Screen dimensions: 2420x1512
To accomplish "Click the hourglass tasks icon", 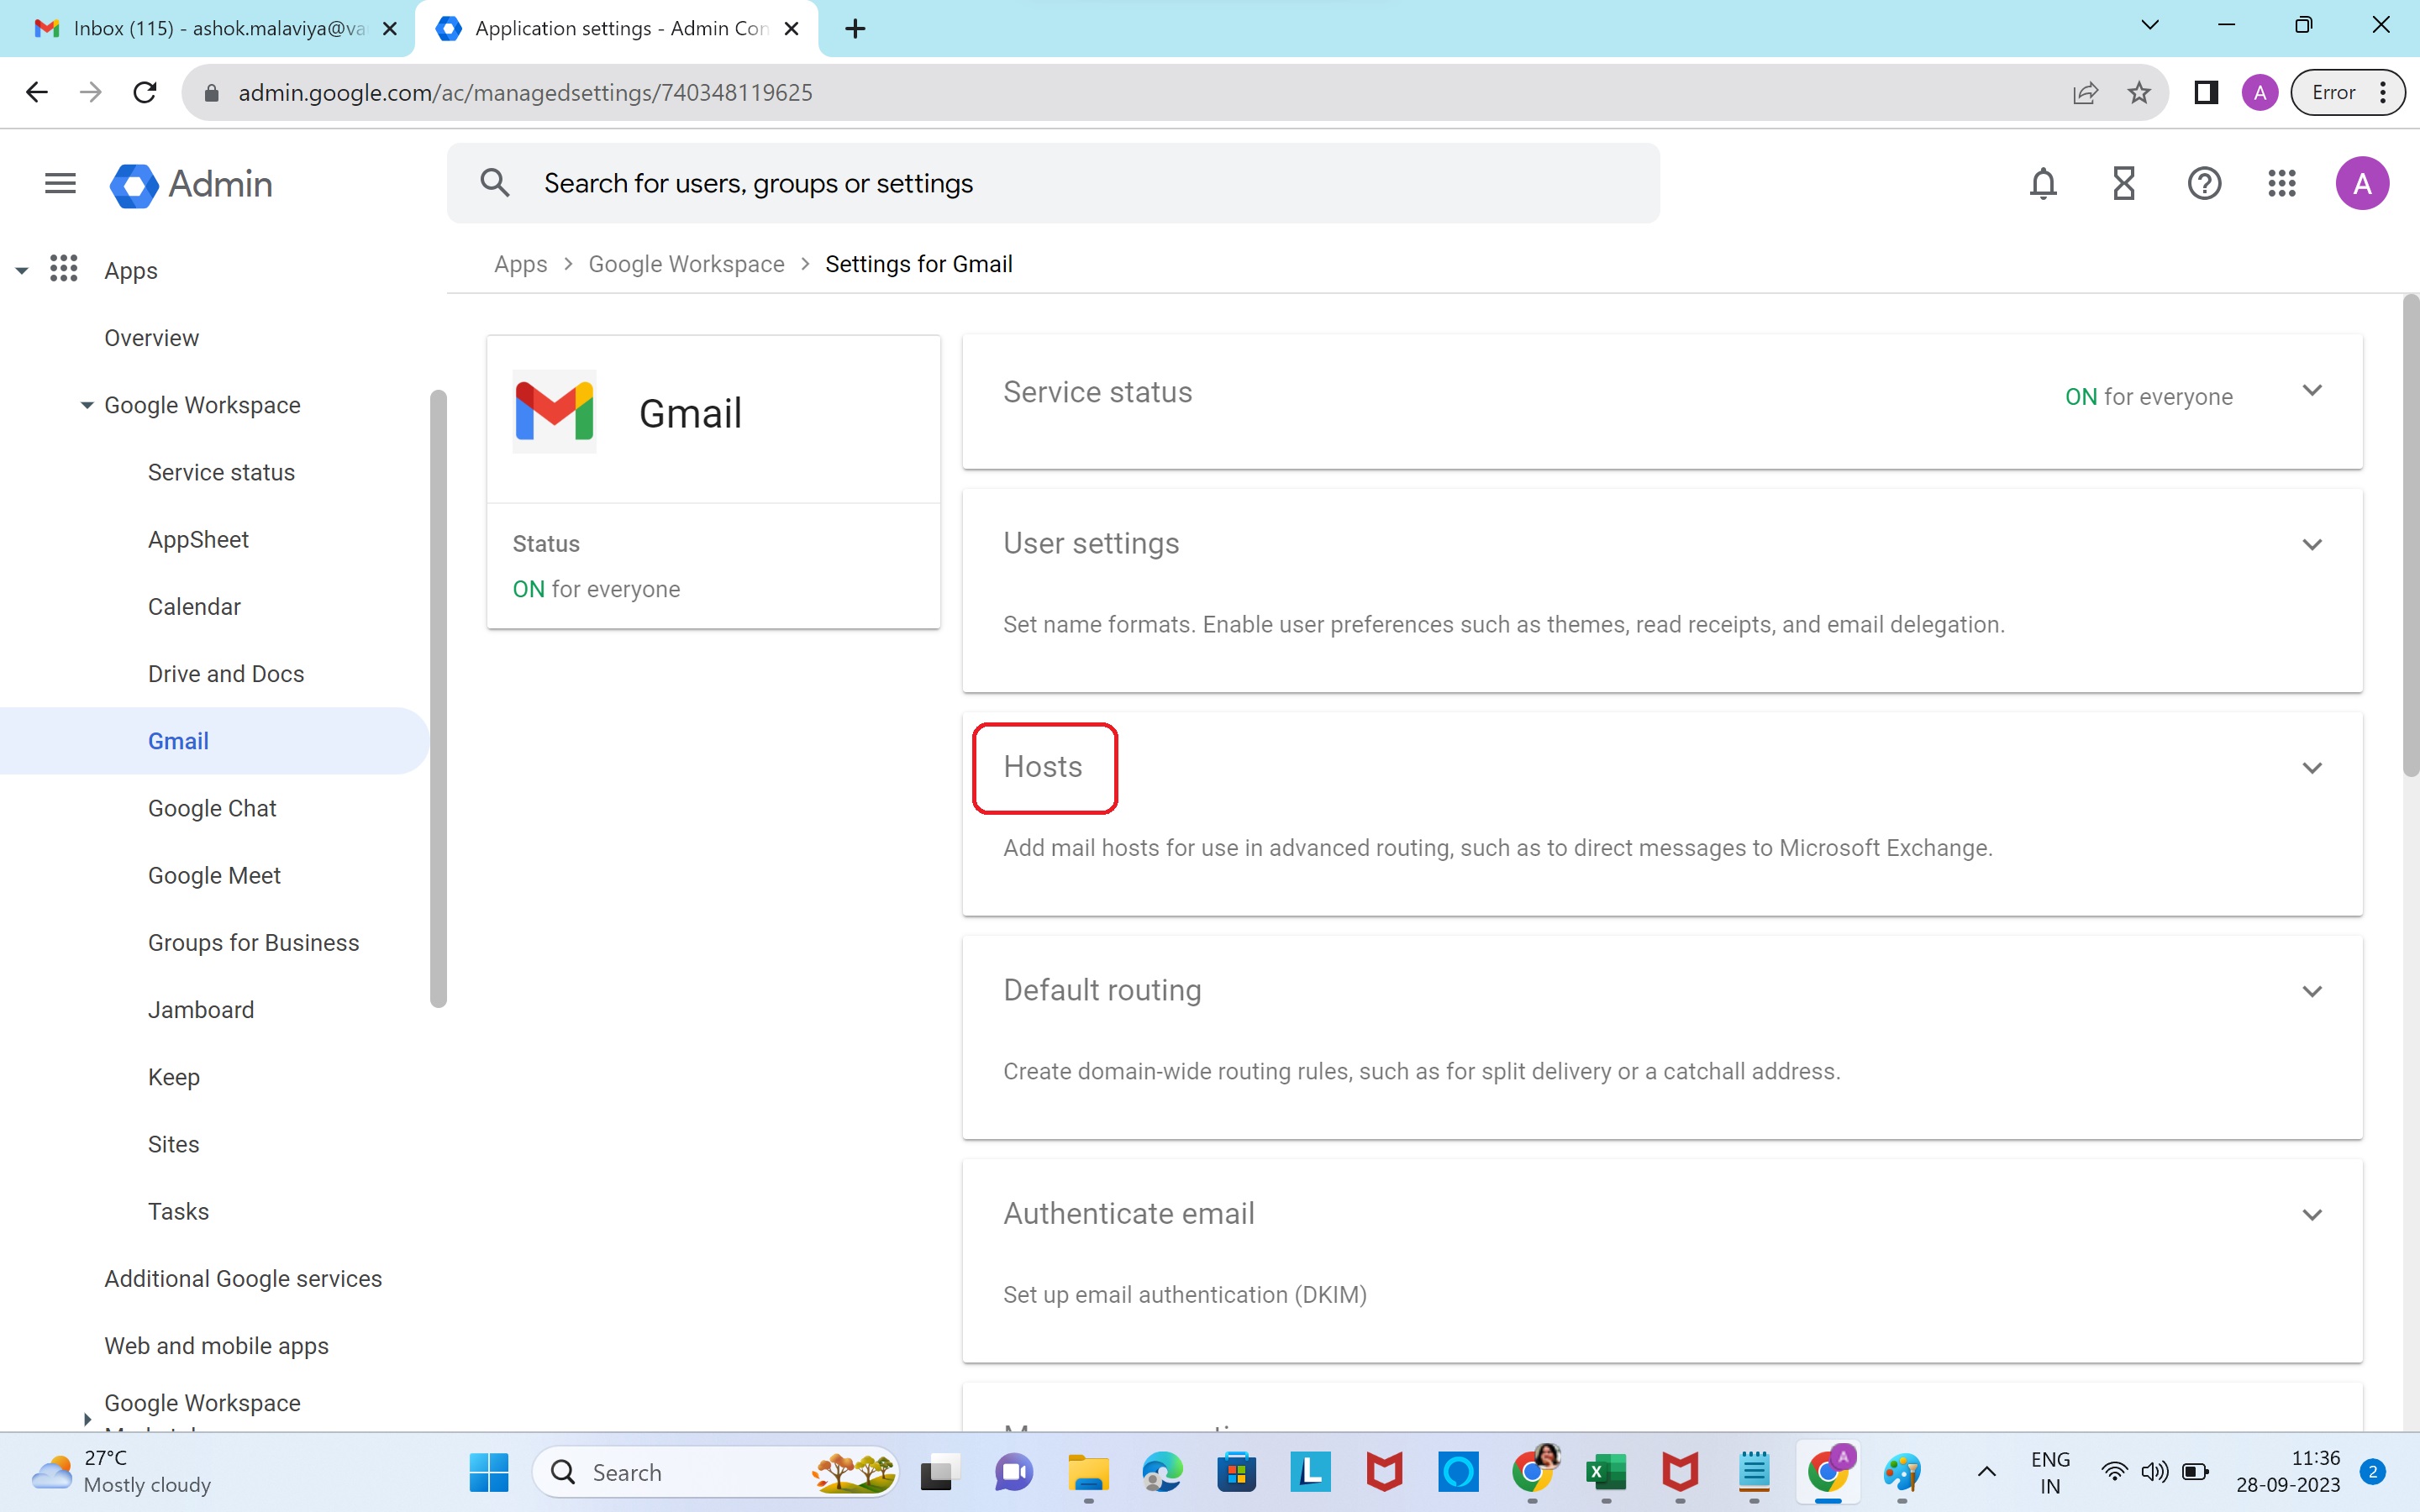I will click(2123, 184).
